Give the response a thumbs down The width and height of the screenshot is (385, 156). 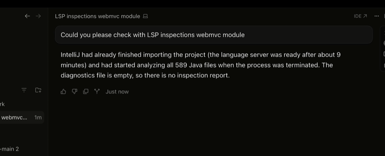tap(74, 92)
